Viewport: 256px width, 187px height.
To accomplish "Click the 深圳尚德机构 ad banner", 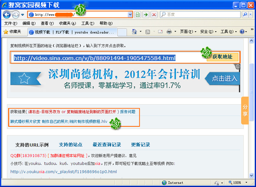I will [x=125, y=79].
